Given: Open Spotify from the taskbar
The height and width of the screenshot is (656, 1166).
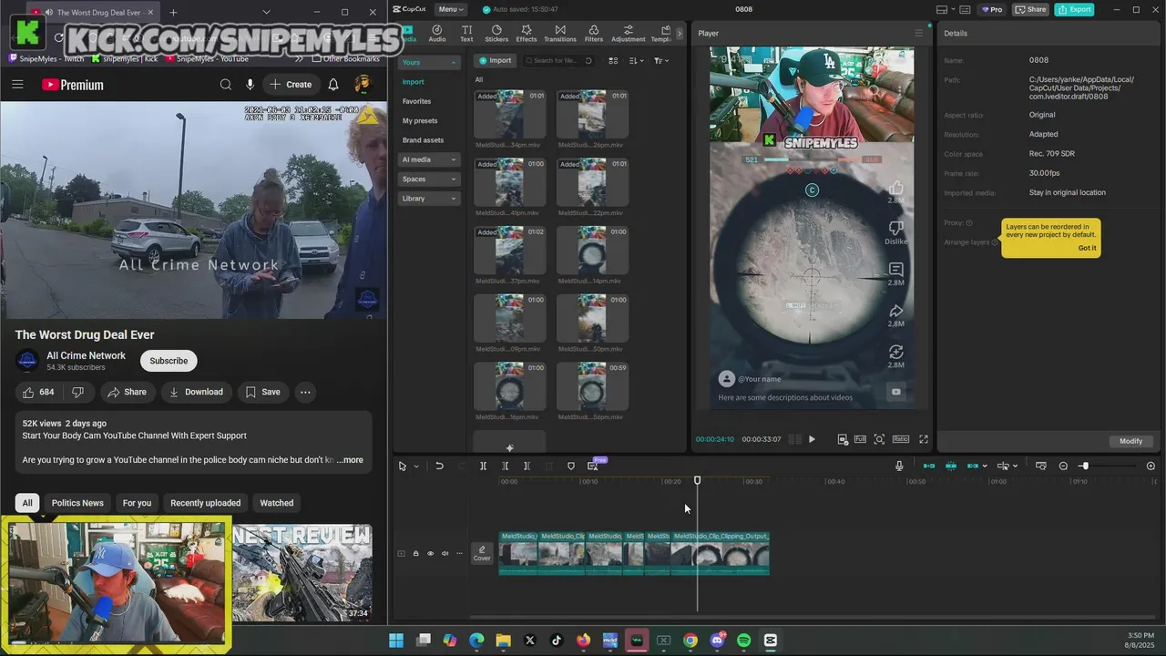Looking at the screenshot, I should (743, 641).
